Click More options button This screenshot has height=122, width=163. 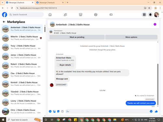pos(131,37)
